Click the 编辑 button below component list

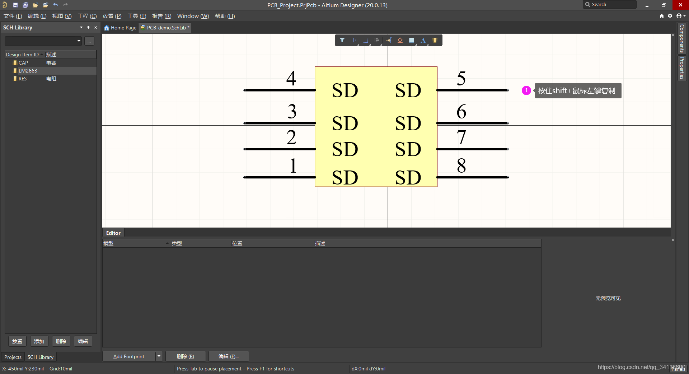[83, 341]
